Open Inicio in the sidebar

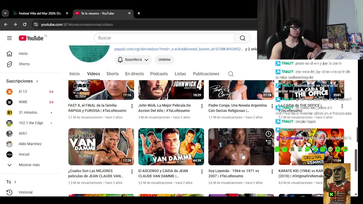tap(23, 54)
